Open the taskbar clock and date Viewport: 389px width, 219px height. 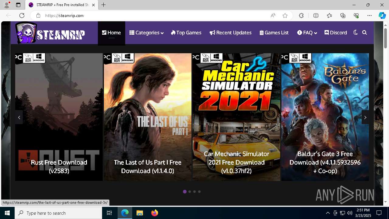click(x=363, y=213)
